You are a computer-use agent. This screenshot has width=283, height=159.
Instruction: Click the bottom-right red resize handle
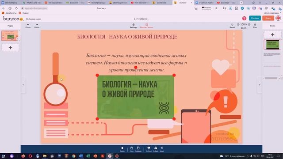tap(174, 119)
